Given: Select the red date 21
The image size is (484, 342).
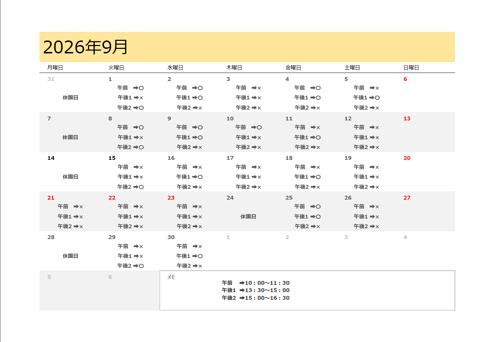Looking at the screenshot, I should [51, 198].
